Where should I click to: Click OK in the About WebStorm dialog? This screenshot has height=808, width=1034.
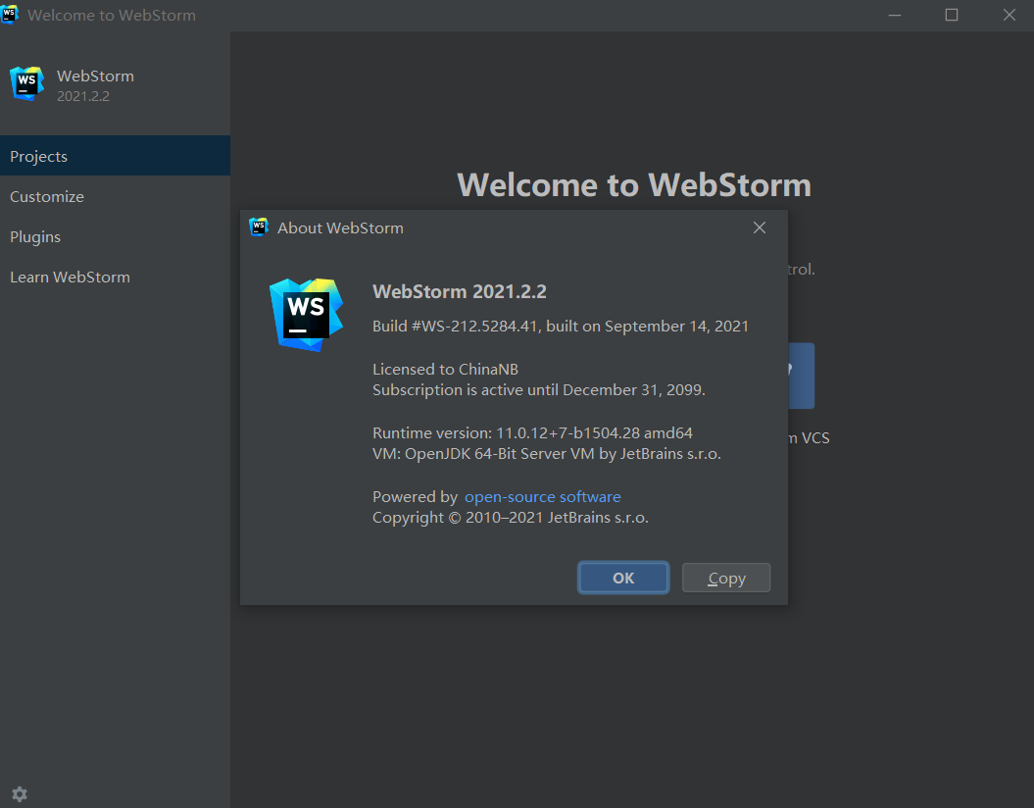click(x=623, y=578)
